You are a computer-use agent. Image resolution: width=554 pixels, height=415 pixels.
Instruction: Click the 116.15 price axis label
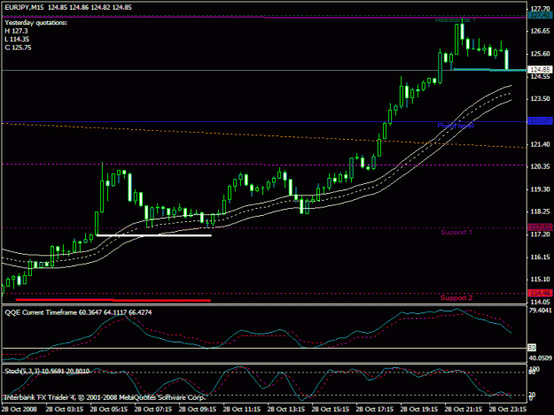540,257
